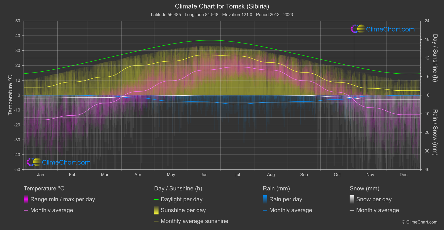Click the latitude longitude subtitle line
444x230 pixels.
point(222,14)
